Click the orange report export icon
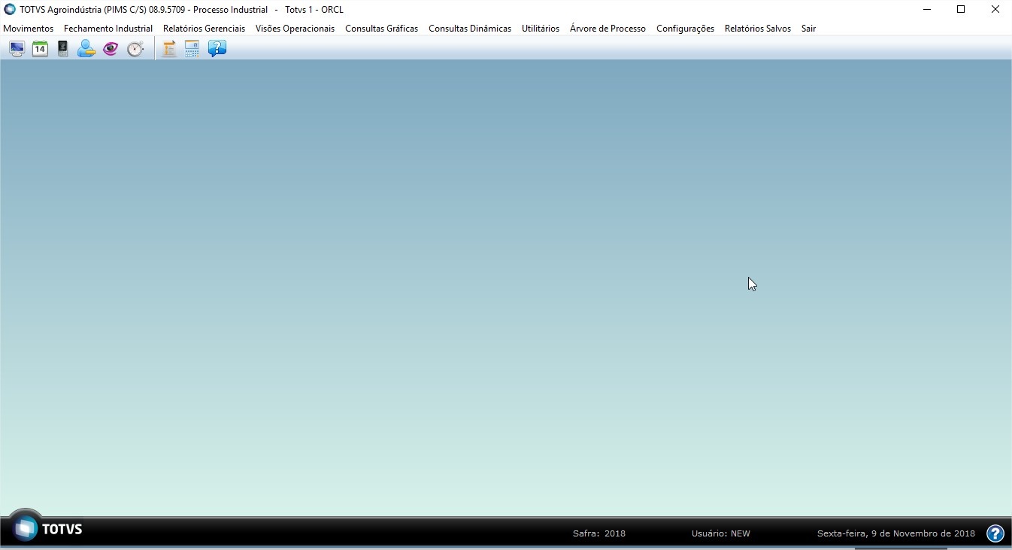Image resolution: width=1012 pixels, height=550 pixels. pos(169,49)
